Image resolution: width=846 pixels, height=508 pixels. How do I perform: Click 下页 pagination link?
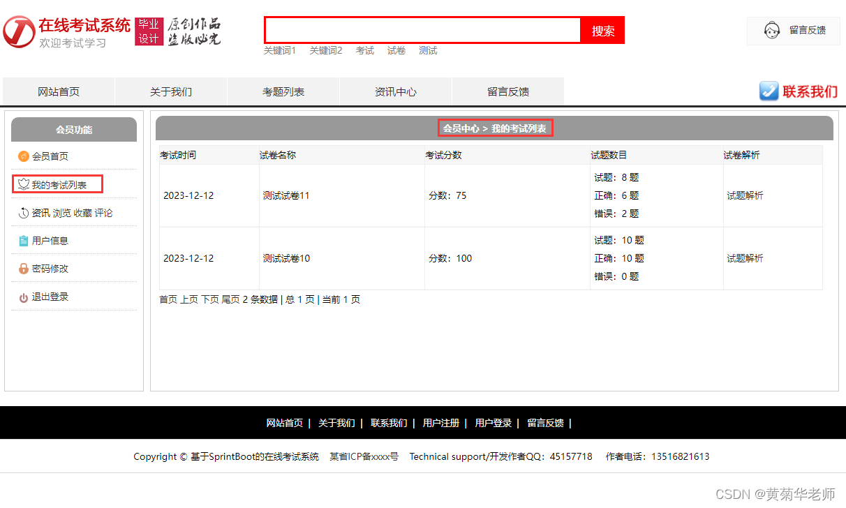click(210, 299)
